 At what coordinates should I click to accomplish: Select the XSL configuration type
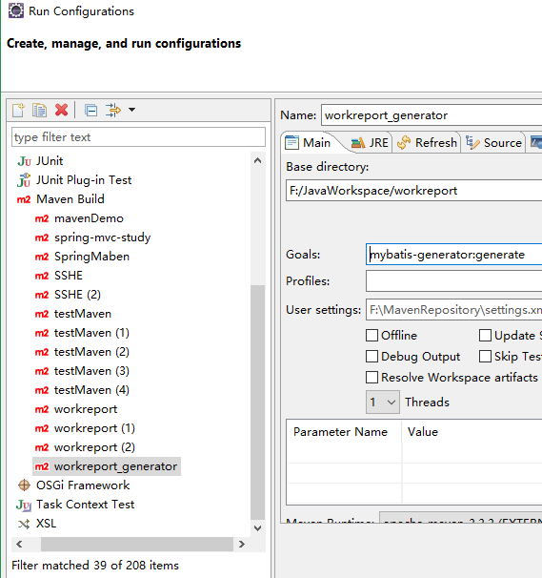[46, 524]
